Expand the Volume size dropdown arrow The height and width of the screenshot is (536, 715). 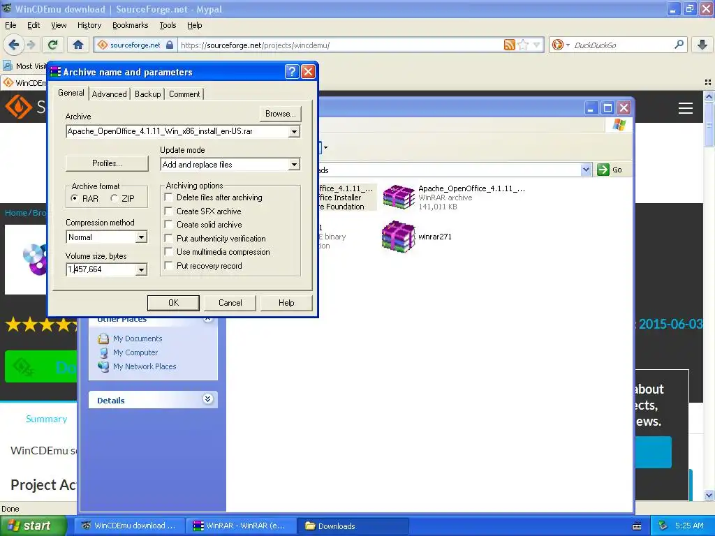141,270
